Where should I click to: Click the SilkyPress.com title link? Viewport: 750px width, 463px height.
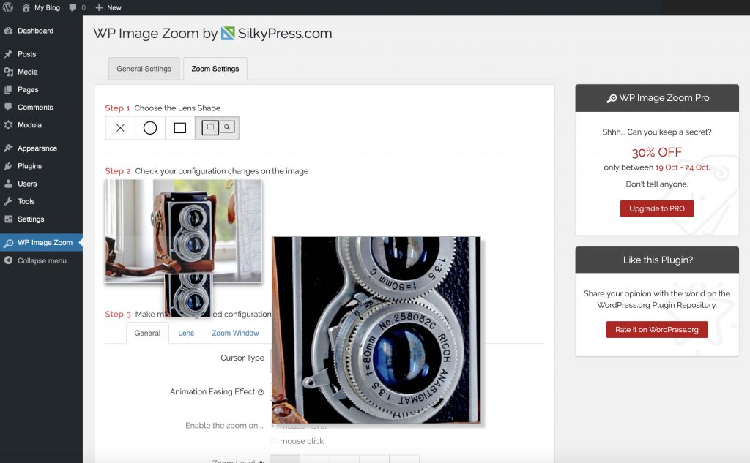point(285,34)
